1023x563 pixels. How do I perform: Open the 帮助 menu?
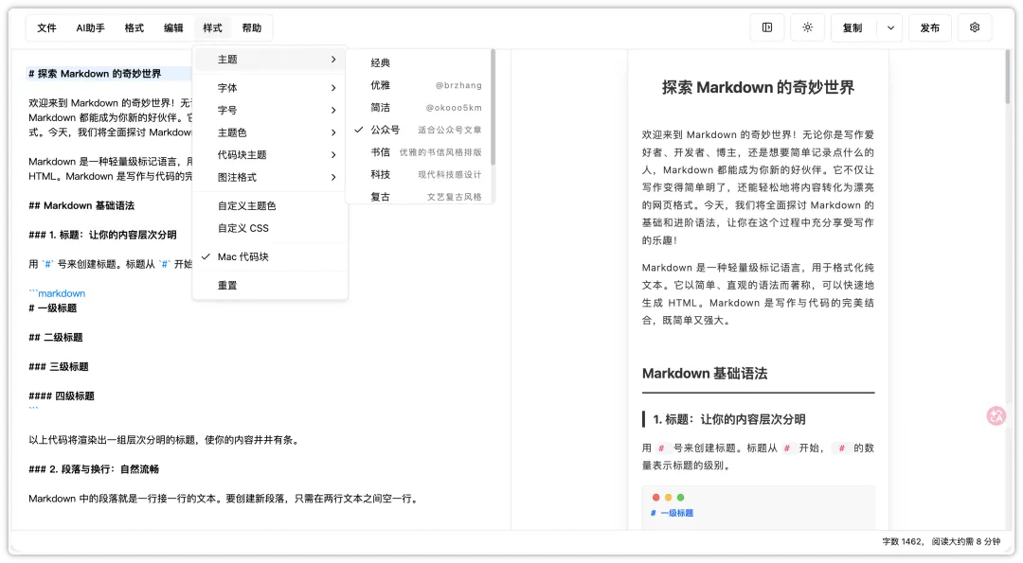[x=252, y=28]
